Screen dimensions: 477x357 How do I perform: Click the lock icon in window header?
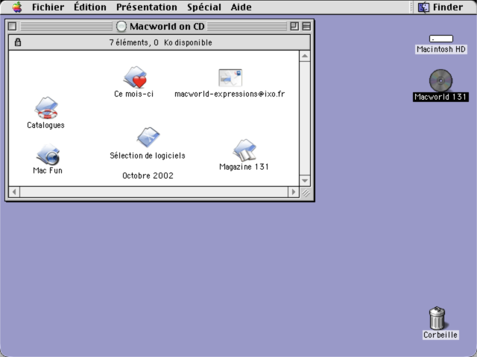point(18,42)
